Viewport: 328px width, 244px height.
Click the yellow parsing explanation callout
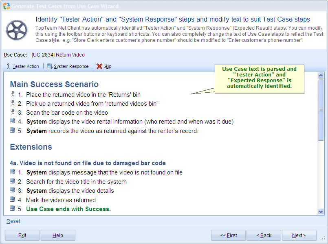259,79
